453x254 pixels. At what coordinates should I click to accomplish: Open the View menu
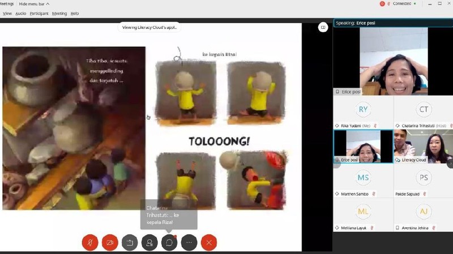point(7,13)
